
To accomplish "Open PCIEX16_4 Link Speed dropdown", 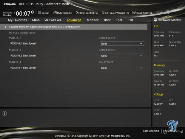I will tap(122, 68).
